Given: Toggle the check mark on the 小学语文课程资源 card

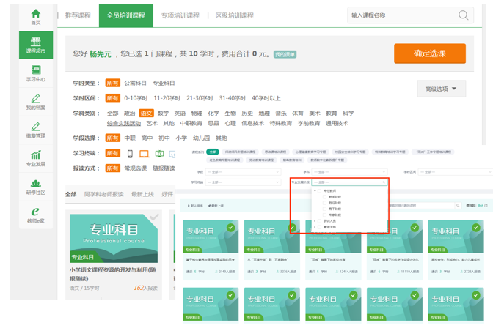Looking at the screenshot, I should click(x=154, y=217).
